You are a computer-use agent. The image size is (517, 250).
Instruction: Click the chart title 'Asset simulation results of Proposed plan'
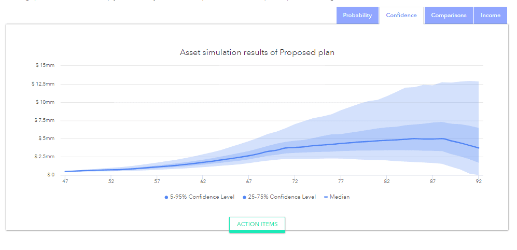point(257,52)
